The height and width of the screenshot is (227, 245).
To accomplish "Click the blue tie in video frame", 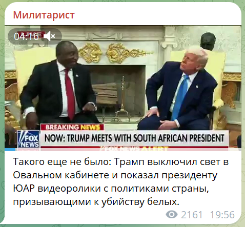I will tap(180, 97).
